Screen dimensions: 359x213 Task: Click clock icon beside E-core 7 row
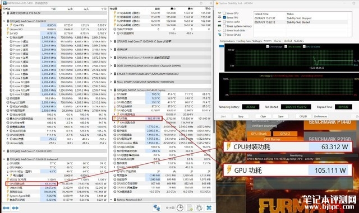click(11, 70)
